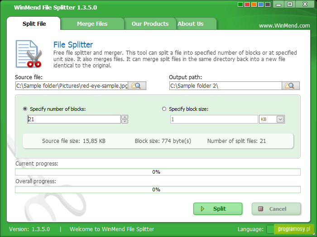Select the red color theme swatch
The image size is (317, 237).
[x=247, y=5]
